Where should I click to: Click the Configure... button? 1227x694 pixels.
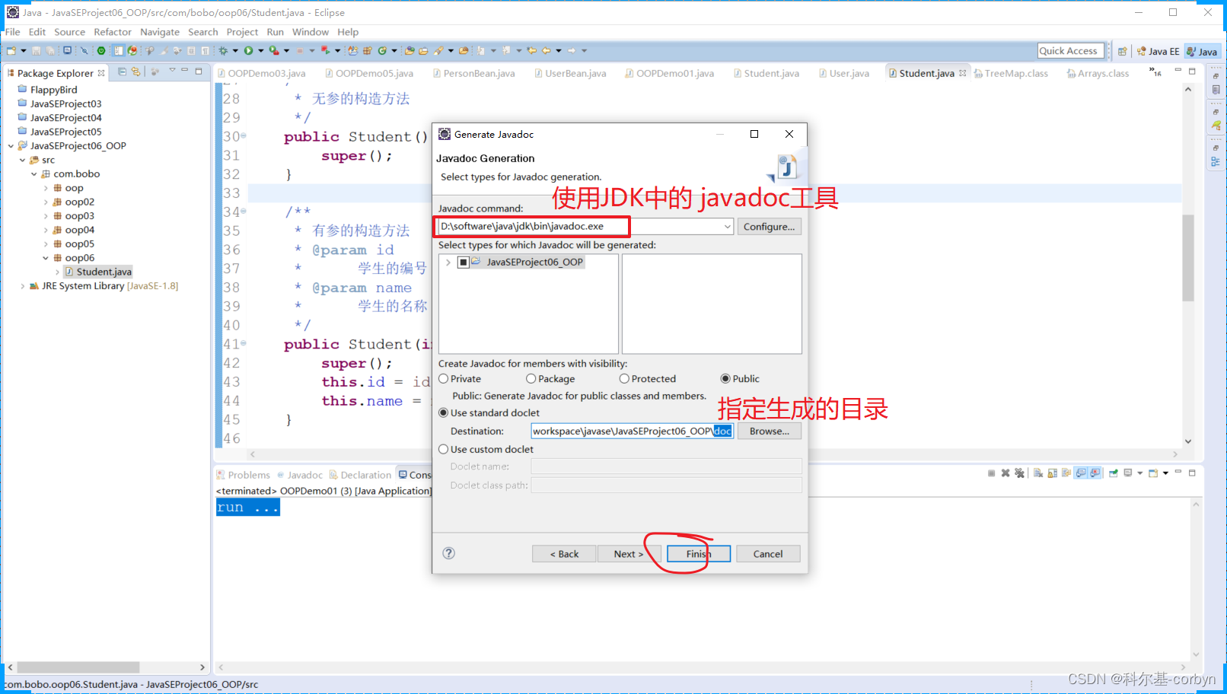pyautogui.click(x=769, y=227)
